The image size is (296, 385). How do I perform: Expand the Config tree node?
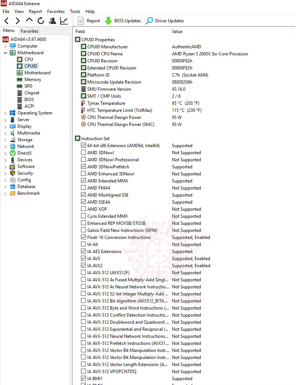click(6, 180)
